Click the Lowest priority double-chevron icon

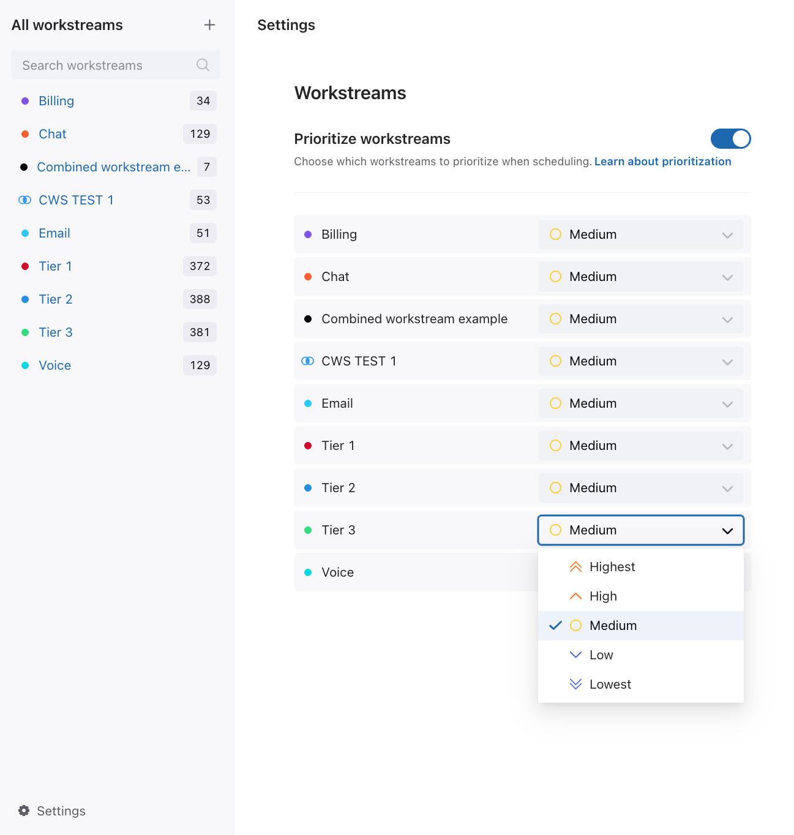tap(575, 684)
